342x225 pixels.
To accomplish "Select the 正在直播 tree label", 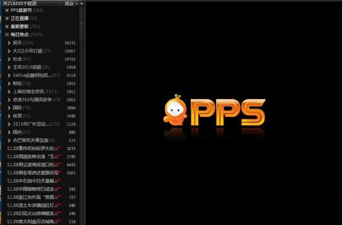I will click(19, 18).
